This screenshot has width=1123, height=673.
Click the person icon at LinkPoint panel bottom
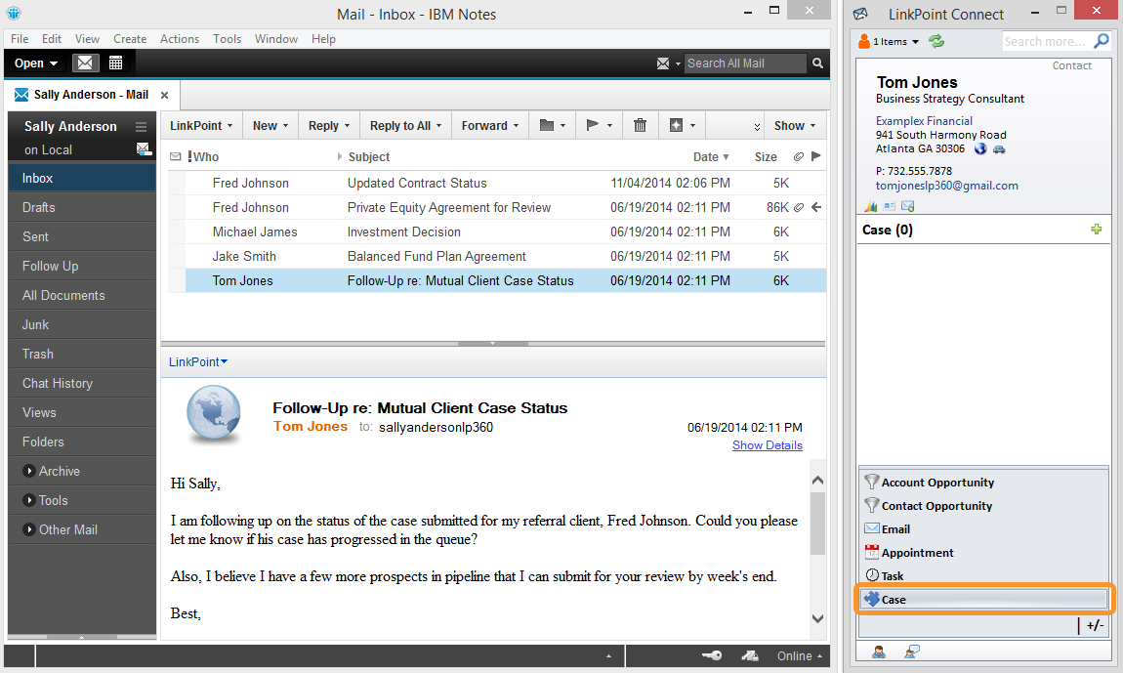(878, 652)
